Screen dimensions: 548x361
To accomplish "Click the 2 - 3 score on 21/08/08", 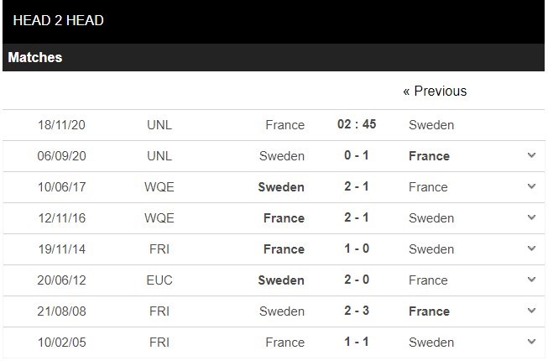I will pyautogui.click(x=357, y=311).
